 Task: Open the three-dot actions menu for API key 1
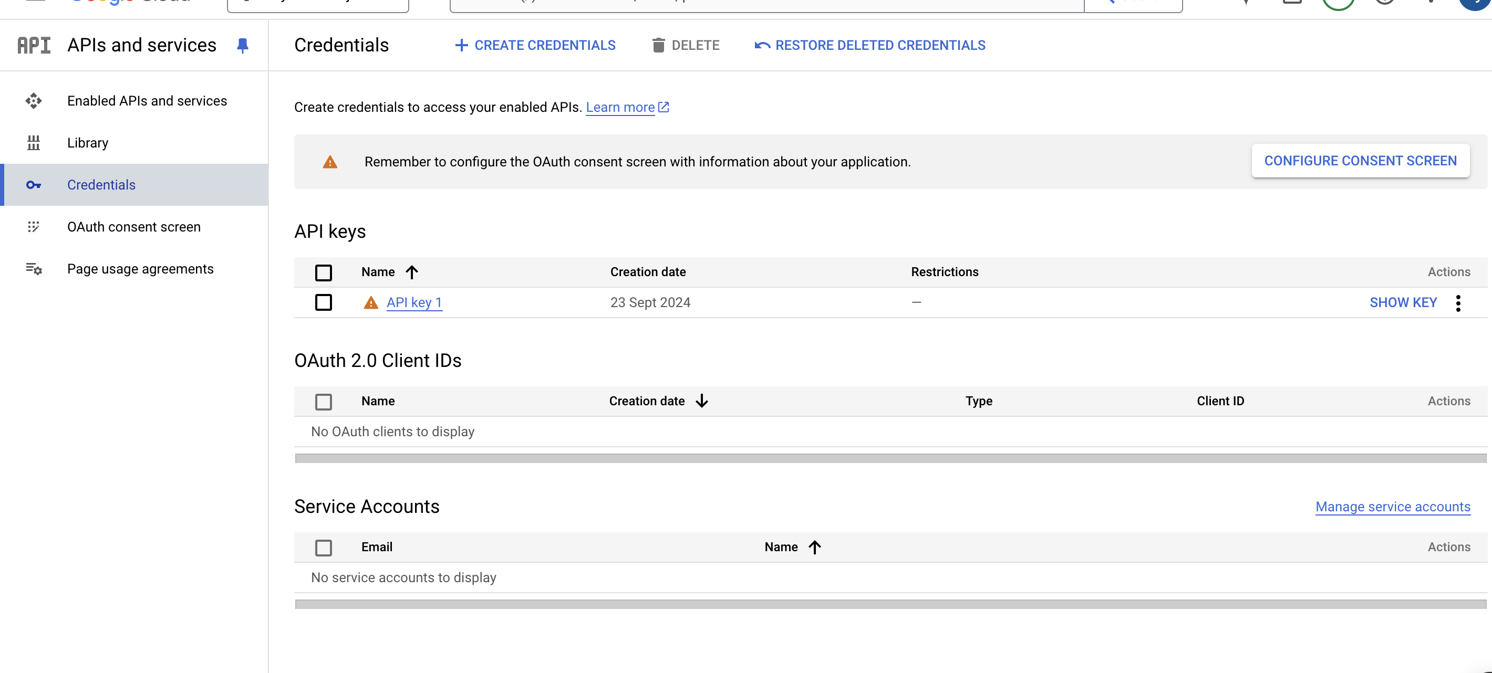point(1458,303)
